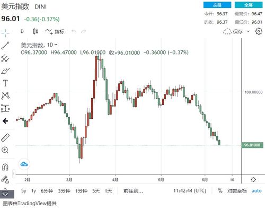Screen dimensions: 265x210
Task: Click the 全屏 fullscreen button
Action: [x=249, y=5]
